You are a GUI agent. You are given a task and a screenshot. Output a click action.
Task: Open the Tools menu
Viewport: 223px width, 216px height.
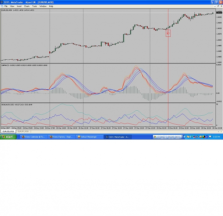(35, 6)
